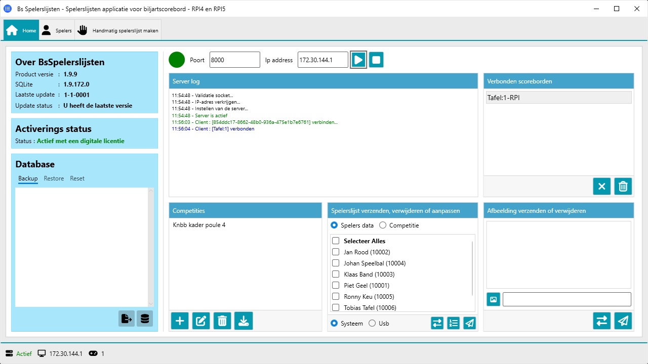Open the Restore tab in Database
This screenshot has width=648, height=364.
point(54,178)
